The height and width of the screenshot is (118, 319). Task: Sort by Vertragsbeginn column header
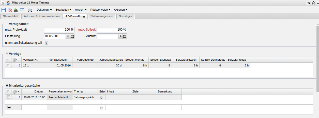point(59,60)
